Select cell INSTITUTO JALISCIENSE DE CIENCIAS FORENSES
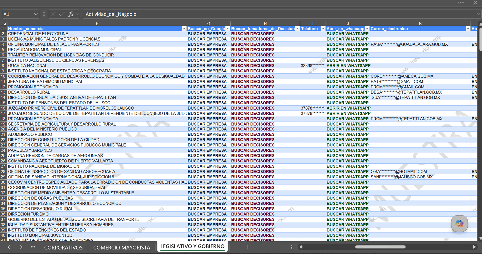482x254 pixels. click(97, 60)
